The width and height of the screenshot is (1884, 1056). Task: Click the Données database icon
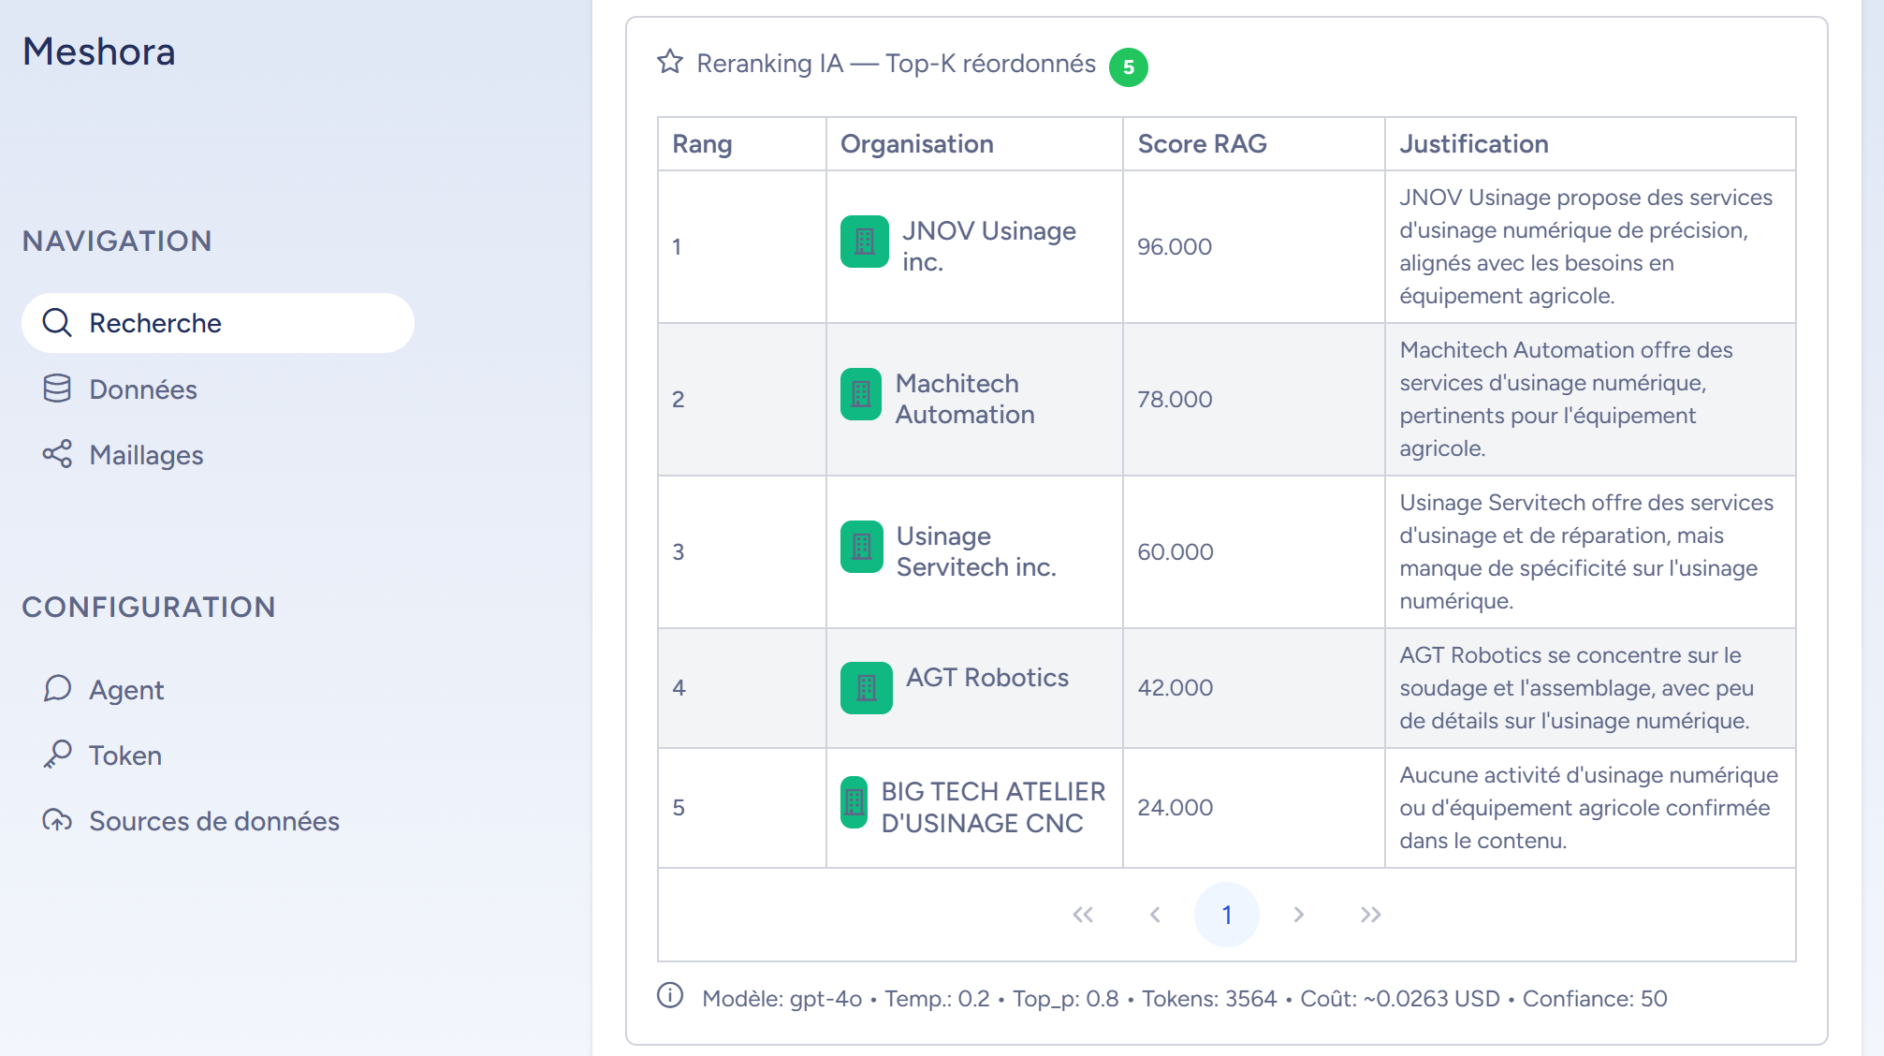(x=57, y=389)
